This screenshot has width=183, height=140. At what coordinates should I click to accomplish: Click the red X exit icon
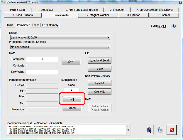[x=172, y=130]
